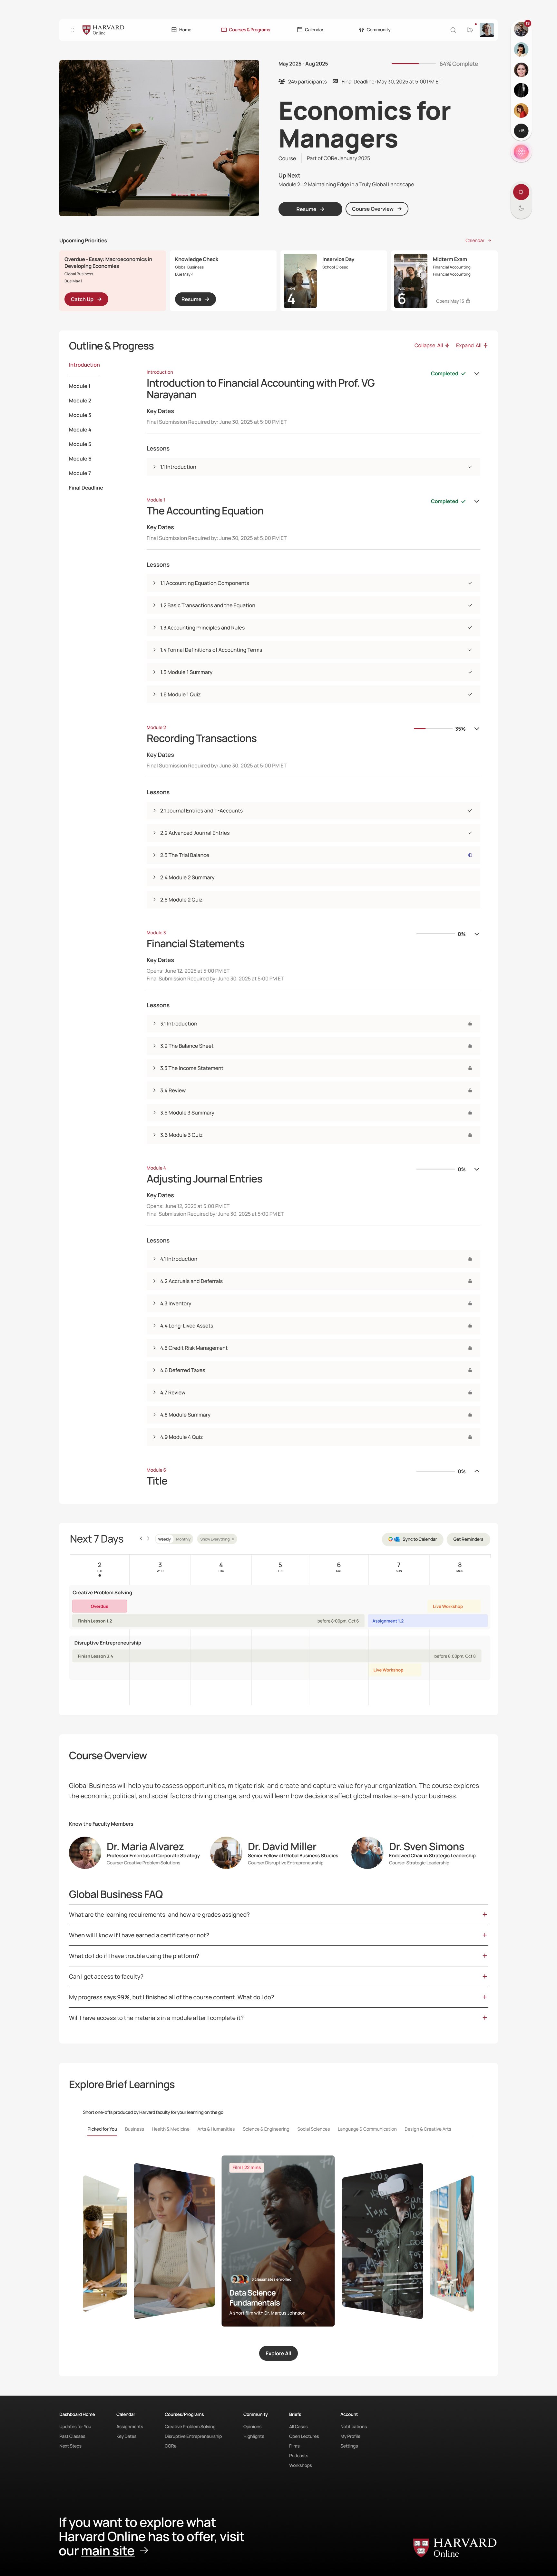Select the Picked for You filter
Image resolution: width=557 pixels, height=2576 pixels.
click(102, 2129)
